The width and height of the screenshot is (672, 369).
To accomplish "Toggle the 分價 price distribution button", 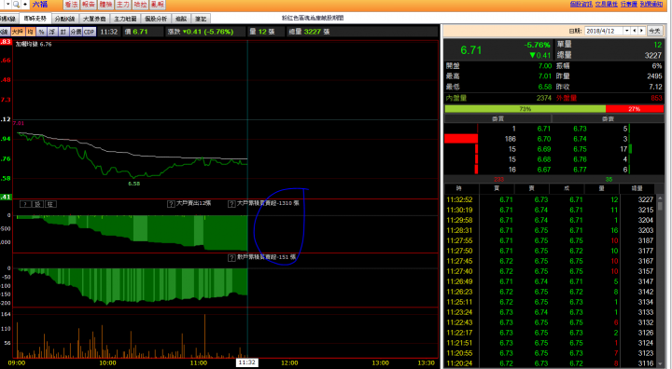I will [76, 32].
